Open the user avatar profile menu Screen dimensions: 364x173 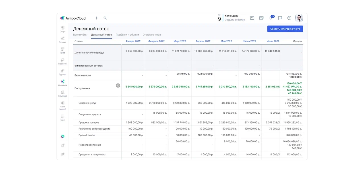click(299, 18)
